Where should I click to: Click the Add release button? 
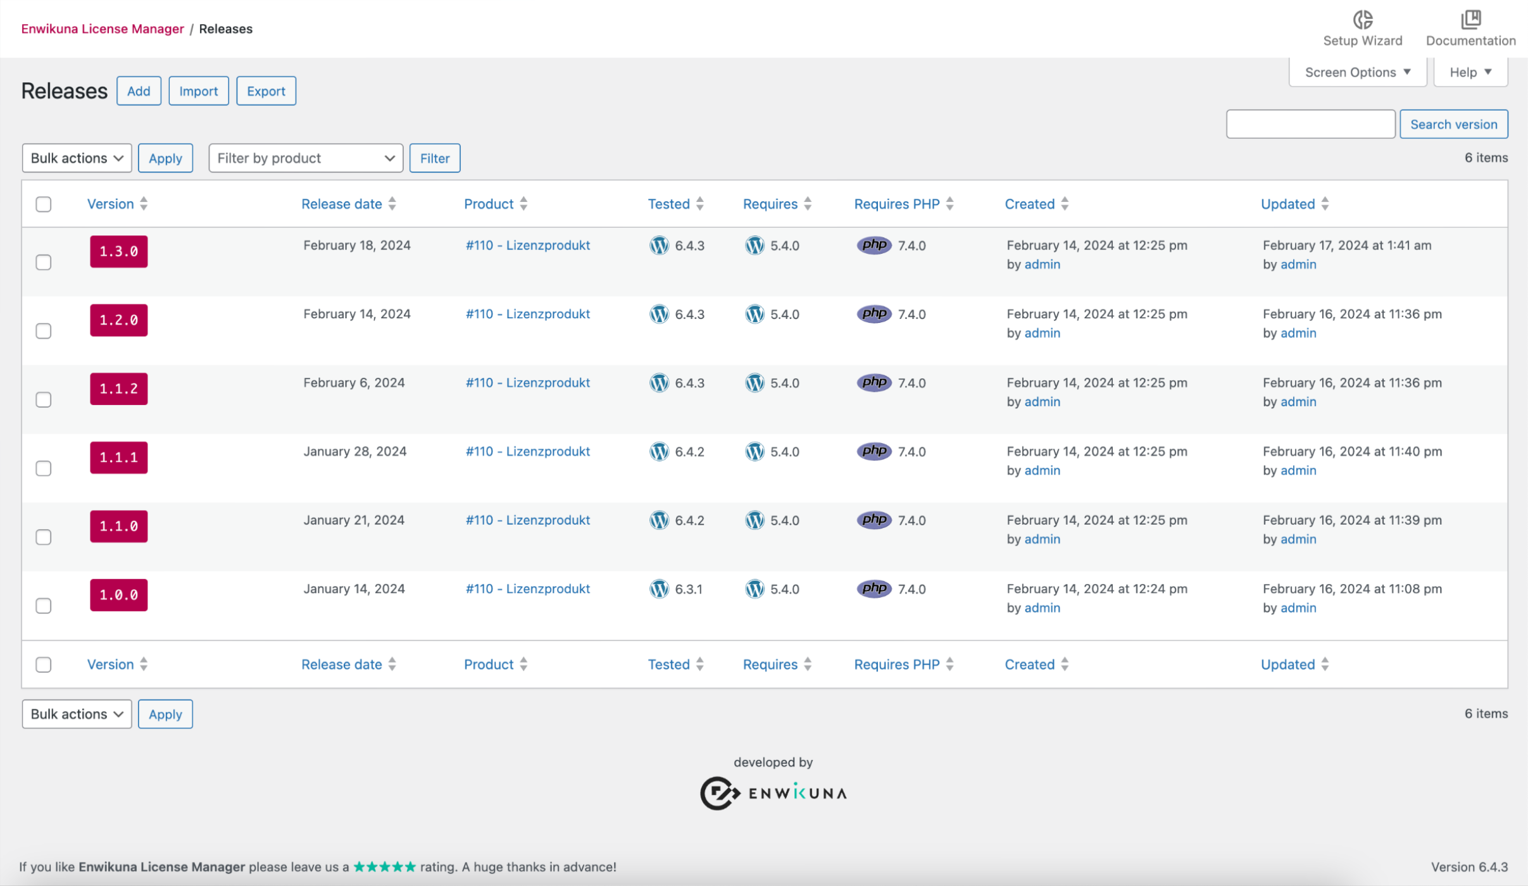[139, 91]
